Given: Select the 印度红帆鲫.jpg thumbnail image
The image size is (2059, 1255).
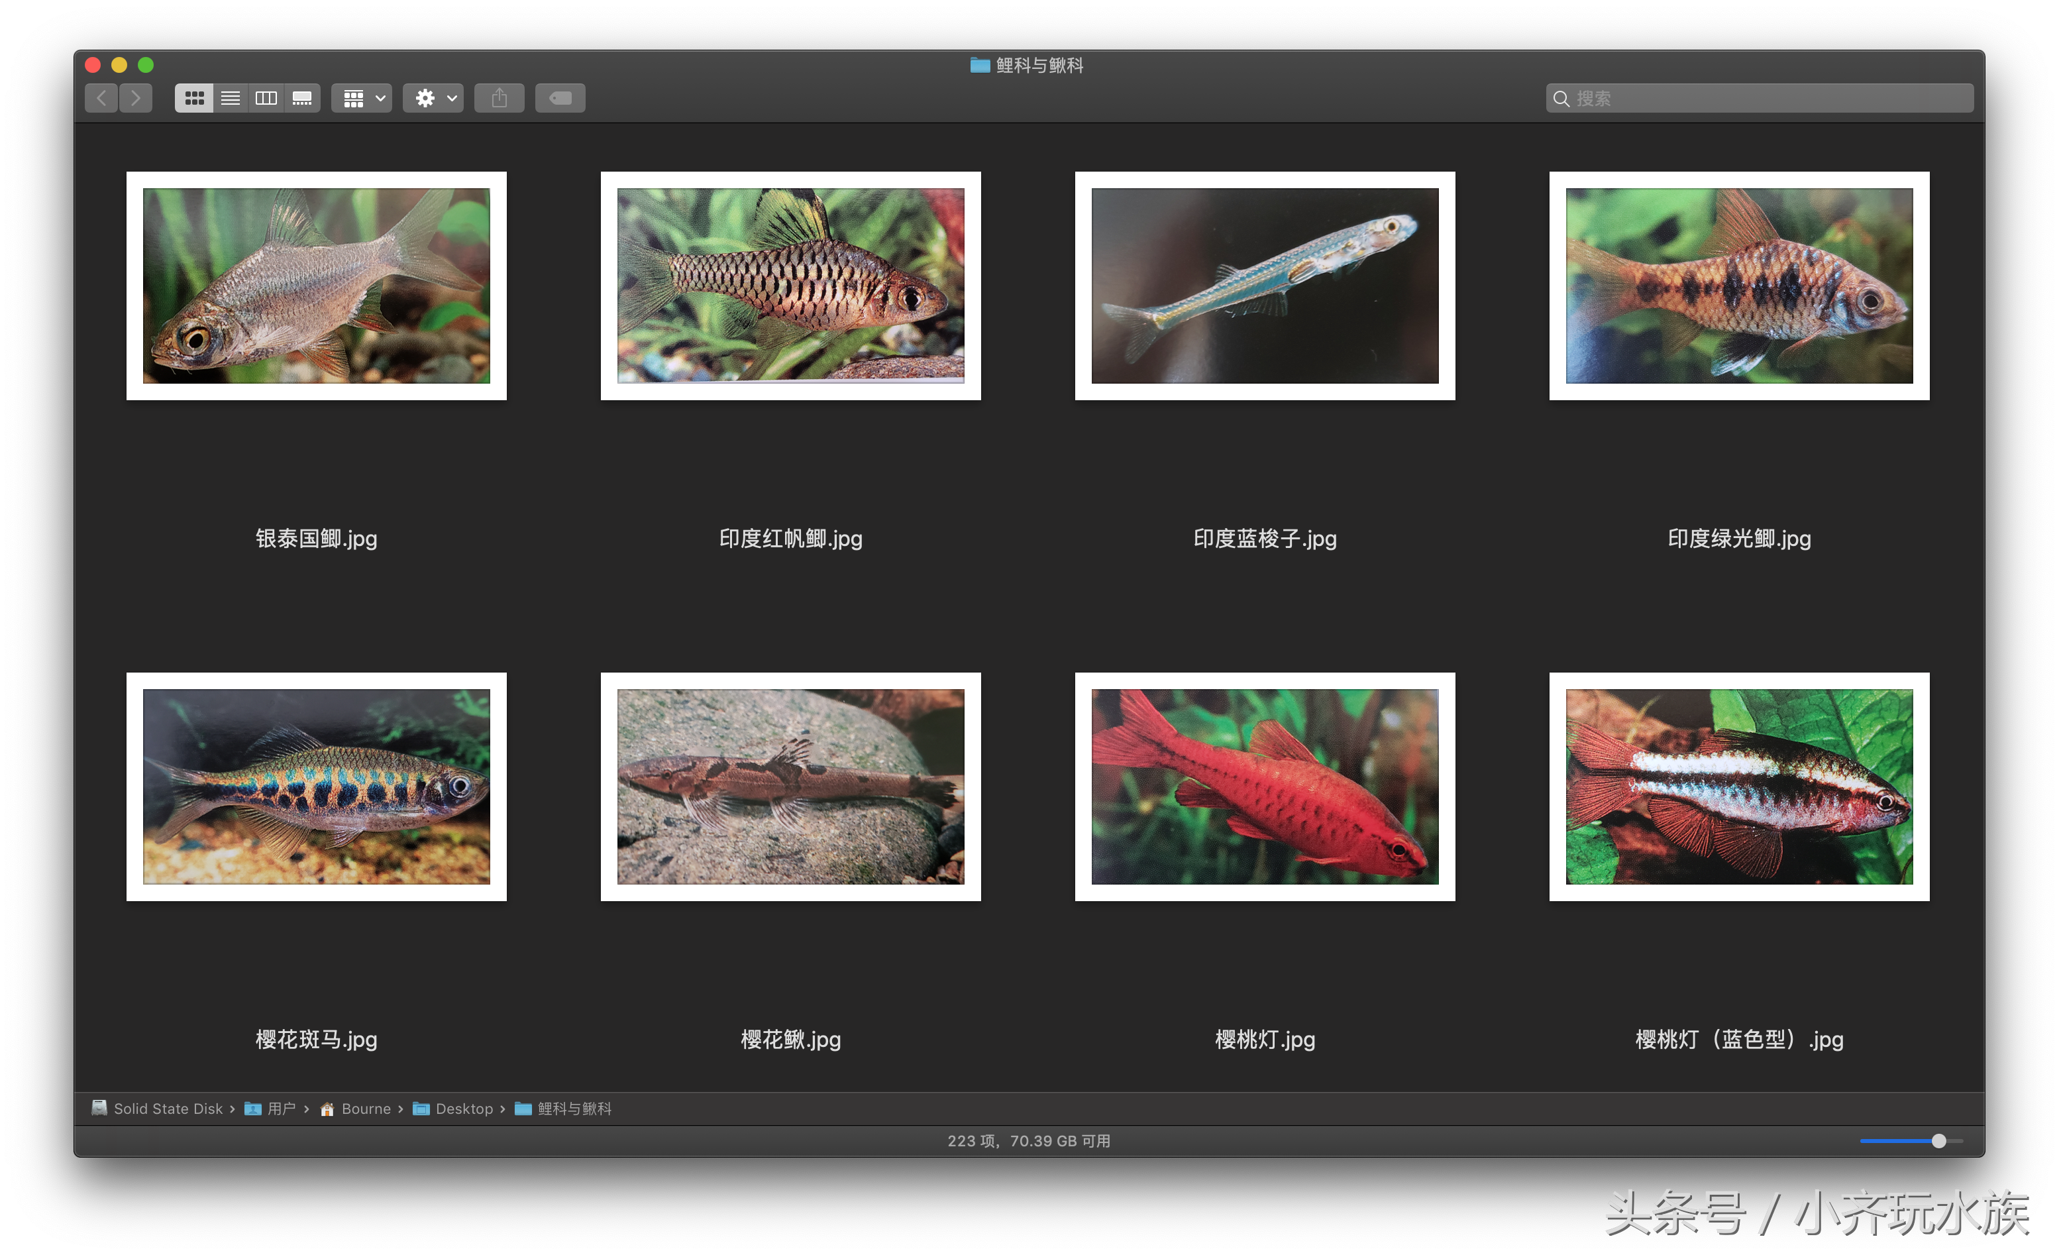Looking at the screenshot, I should (x=790, y=286).
